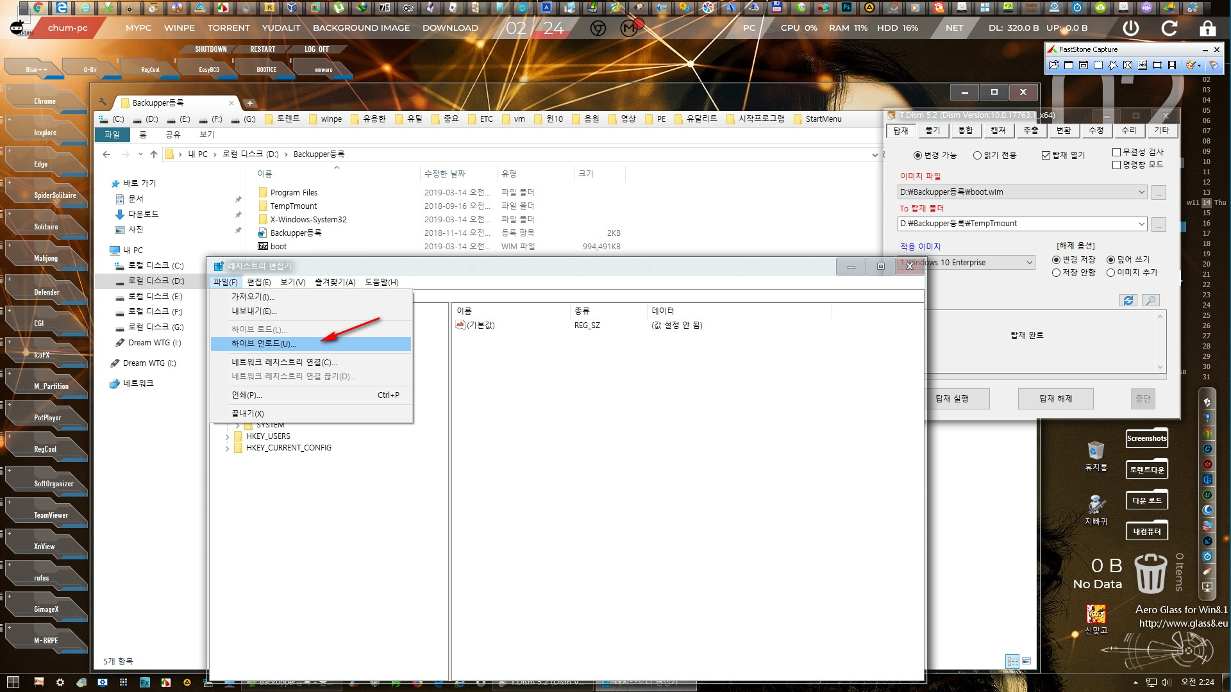Click 하이브 언로드(U) menu entry
This screenshot has height=692, width=1231.
tap(311, 344)
